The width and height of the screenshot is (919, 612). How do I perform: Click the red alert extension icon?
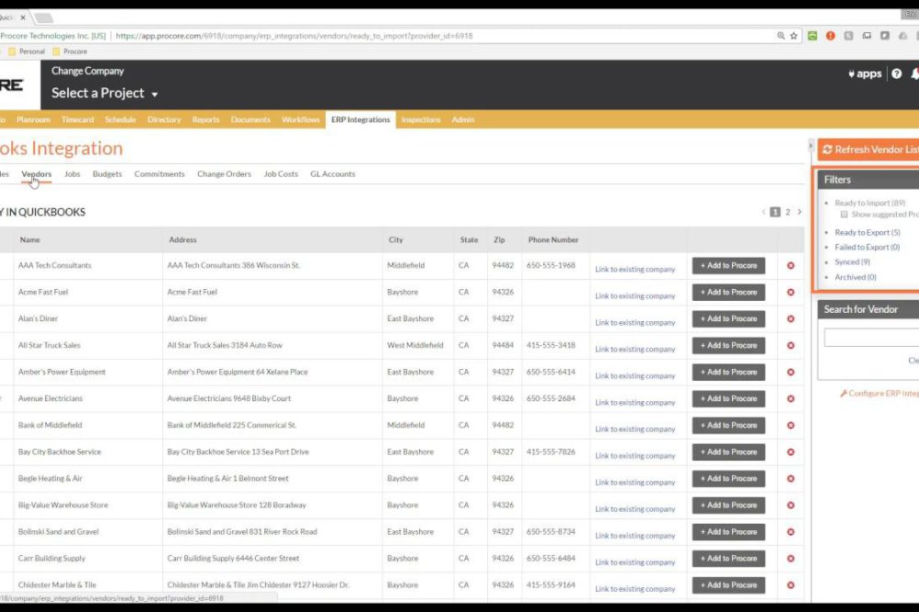coord(830,36)
